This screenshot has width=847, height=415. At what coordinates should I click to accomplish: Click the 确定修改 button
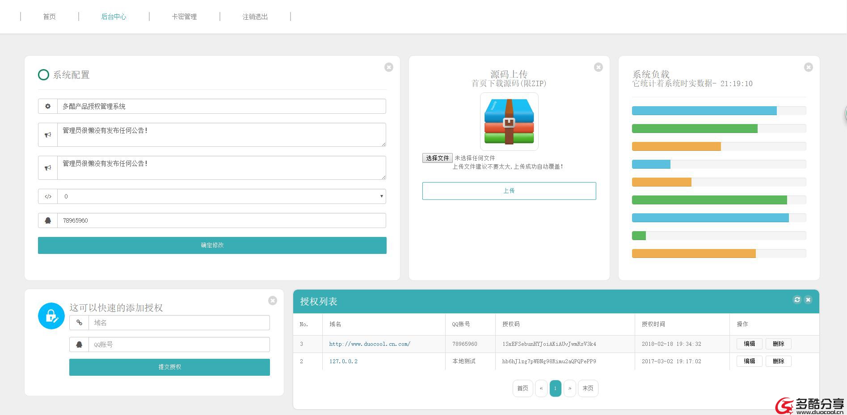coord(212,245)
